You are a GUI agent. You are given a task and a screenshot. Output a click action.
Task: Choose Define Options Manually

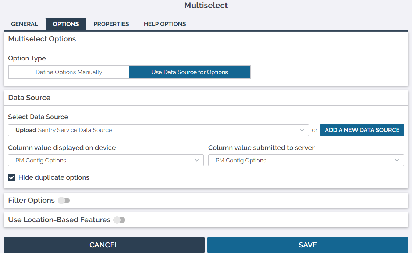point(69,72)
